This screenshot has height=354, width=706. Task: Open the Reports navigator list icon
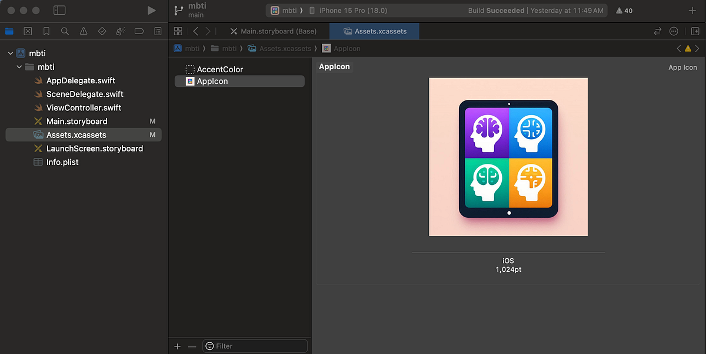pyautogui.click(x=158, y=32)
